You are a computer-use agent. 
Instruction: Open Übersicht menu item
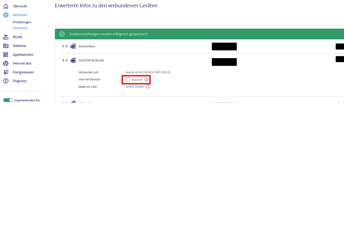(20, 6)
